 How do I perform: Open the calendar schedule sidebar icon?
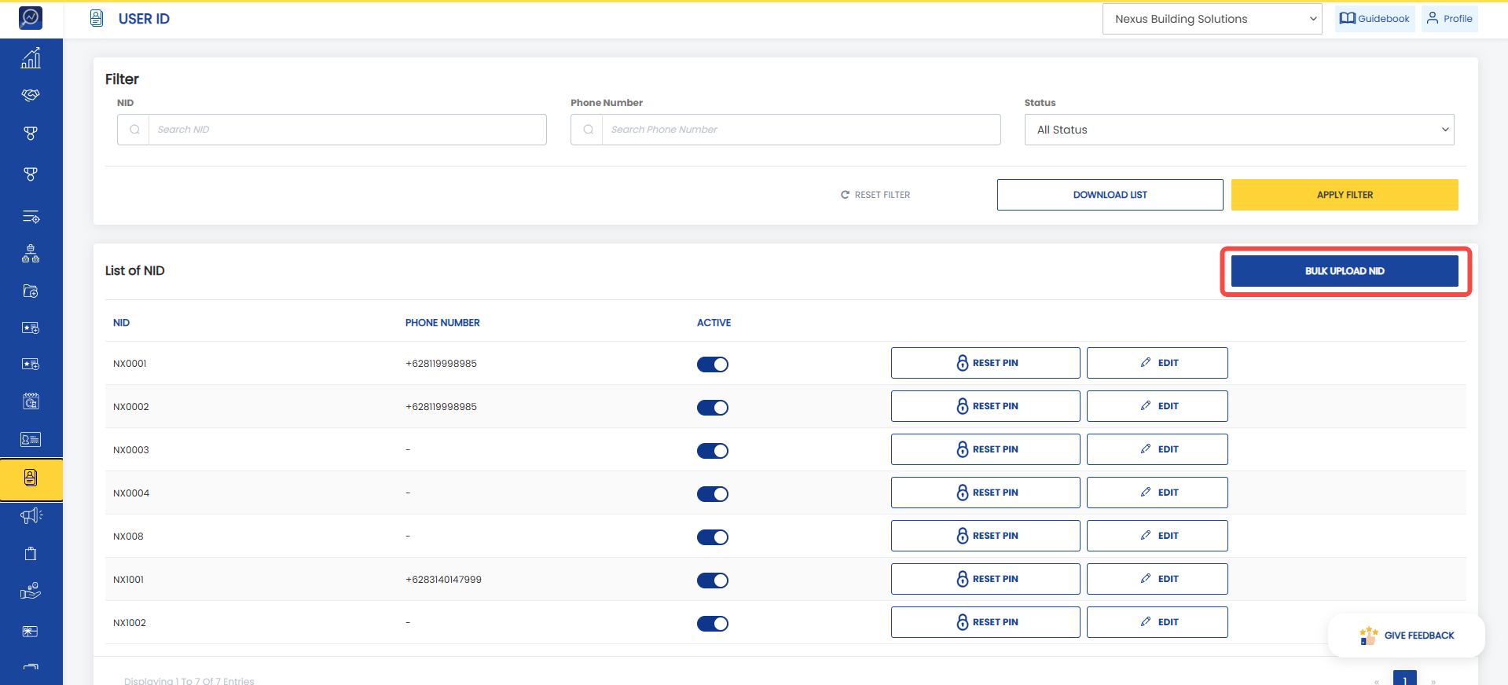coord(31,401)
